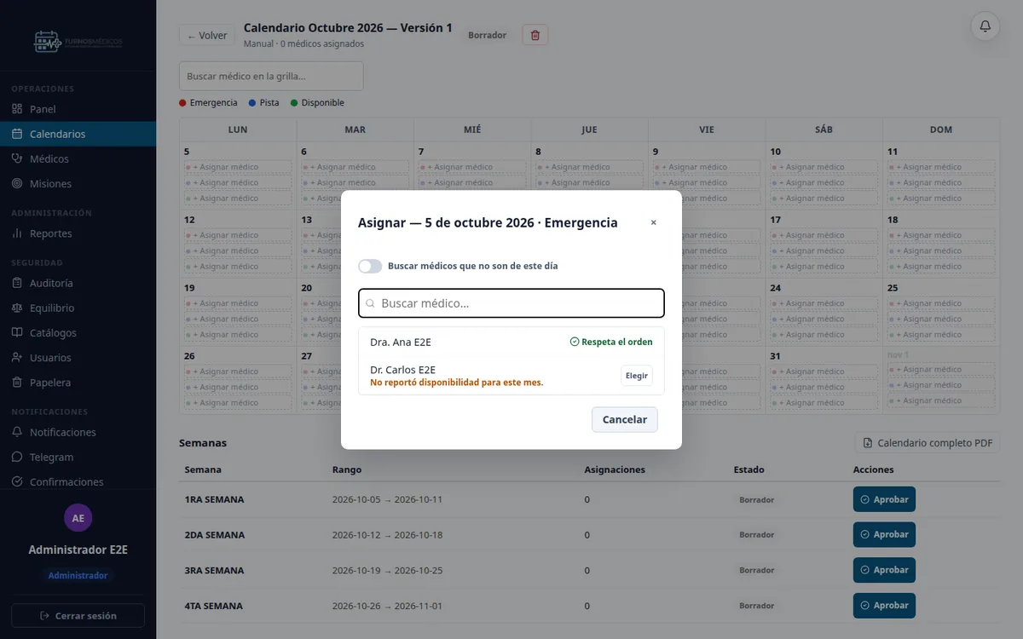Click Administrador role badge
Screen dimensions: 1023x639
pos(78,576)
